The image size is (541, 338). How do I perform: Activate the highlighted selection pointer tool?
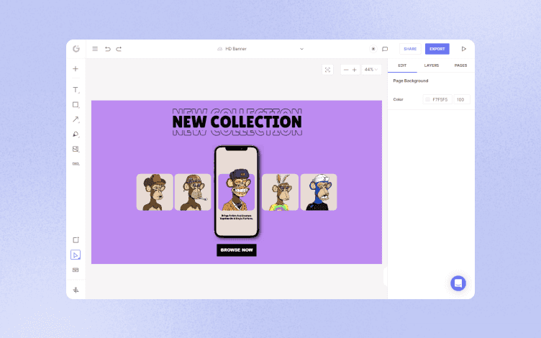76,255
